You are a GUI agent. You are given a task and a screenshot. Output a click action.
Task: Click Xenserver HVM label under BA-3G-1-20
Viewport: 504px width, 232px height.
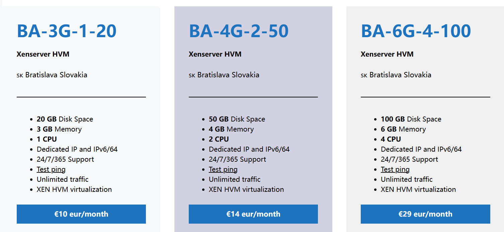tap(43, 54)
